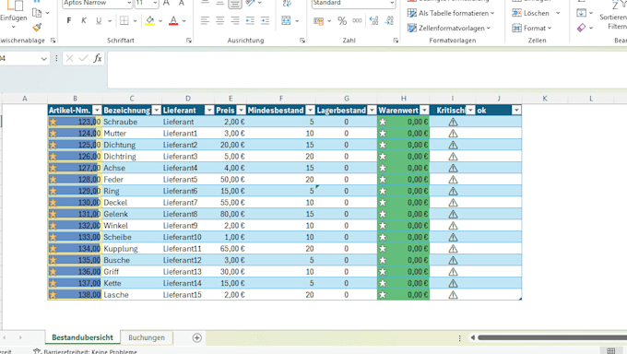
Task: Open Lagerbestand filter dropdown
Action: click(372, 111)
